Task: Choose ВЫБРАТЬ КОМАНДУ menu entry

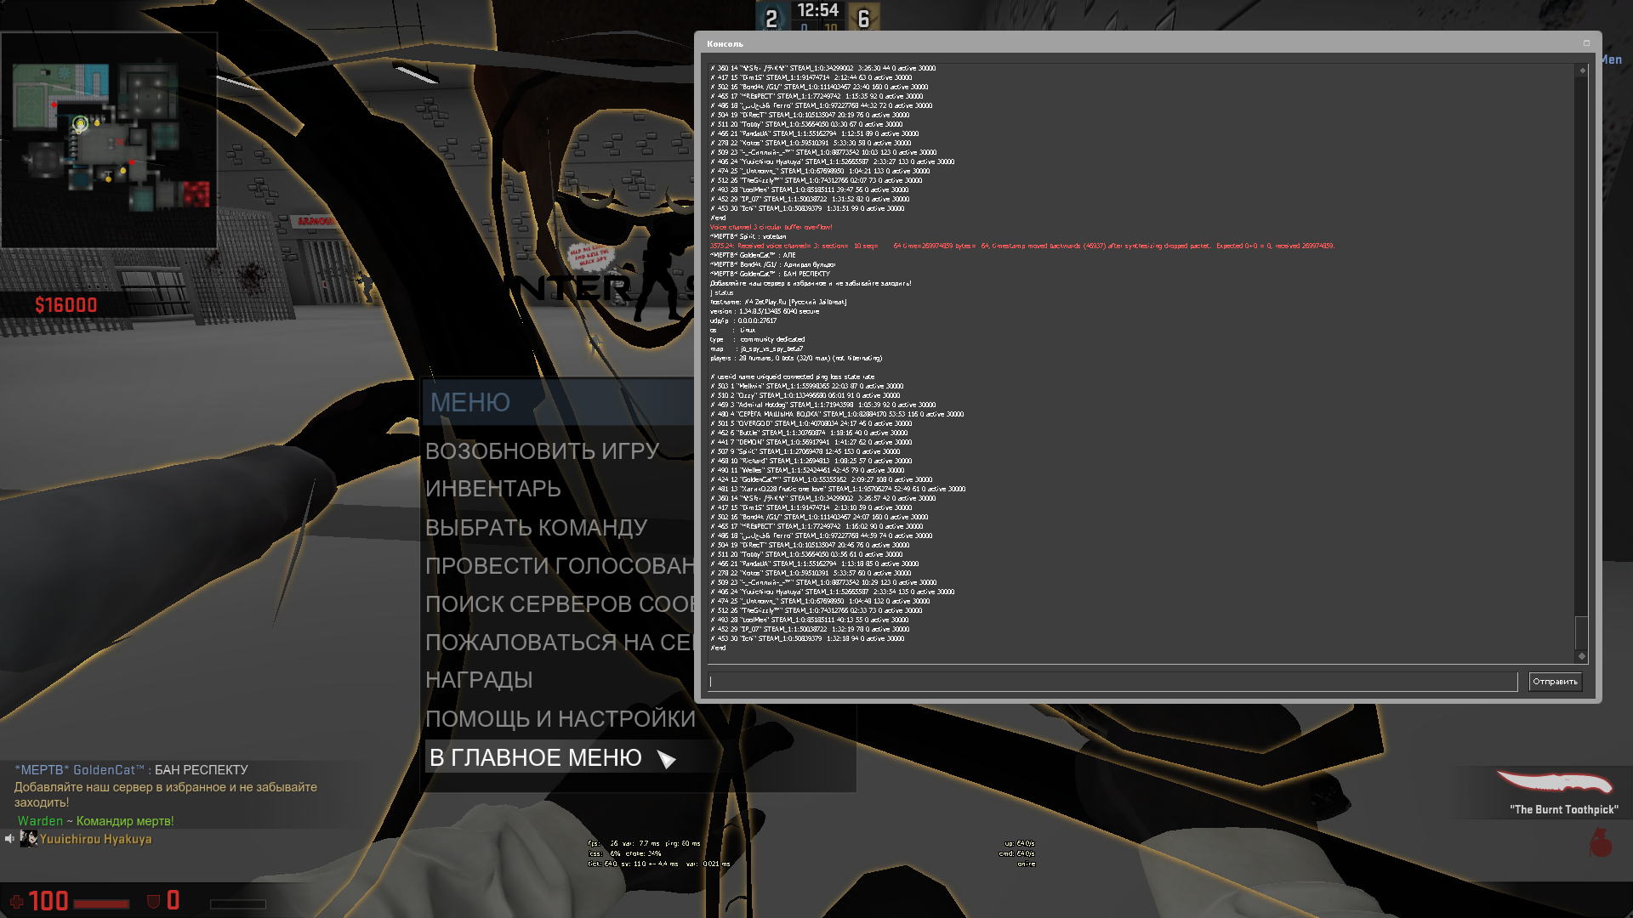Action: (536, 528)
